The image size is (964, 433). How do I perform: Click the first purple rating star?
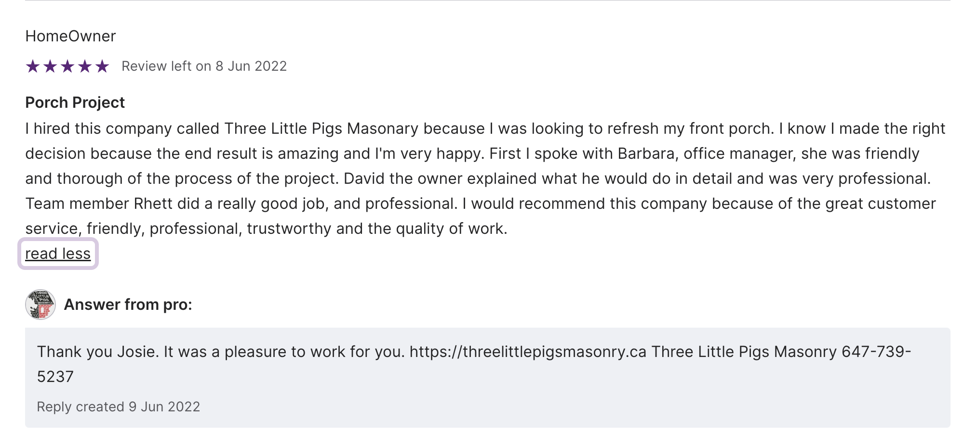point(33,66)
